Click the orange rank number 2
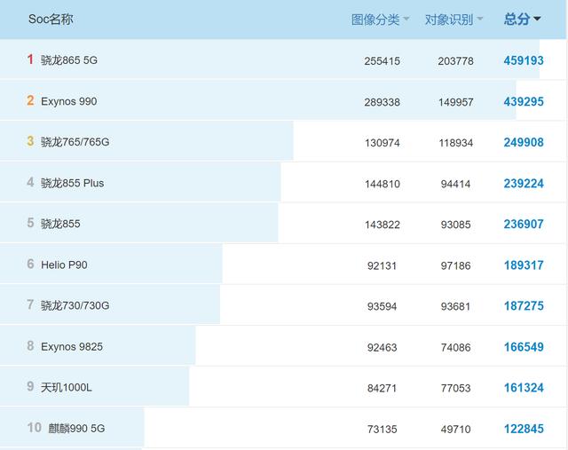568x450 pixels. (x=30, y=100)
